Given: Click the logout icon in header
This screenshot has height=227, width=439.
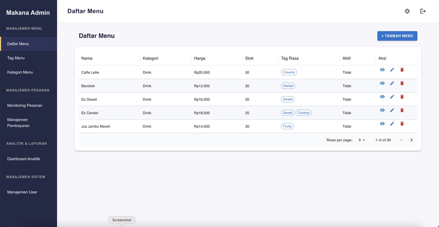Looking at the screenshot, I should tap(423, 11).
